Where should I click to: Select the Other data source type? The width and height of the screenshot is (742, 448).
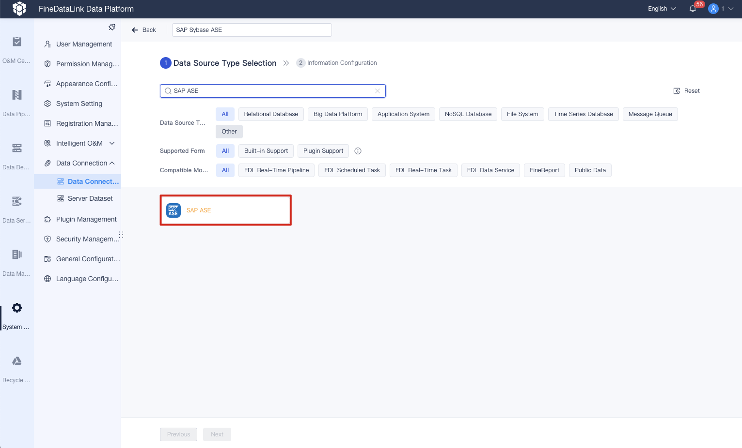click(229, 132)
